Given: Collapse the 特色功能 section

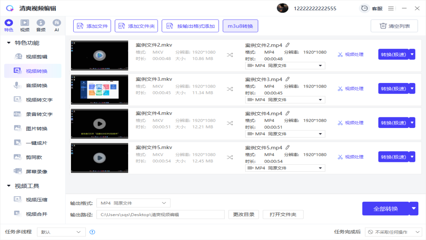Looking at the screenshot, I should [x=9, y=43].
